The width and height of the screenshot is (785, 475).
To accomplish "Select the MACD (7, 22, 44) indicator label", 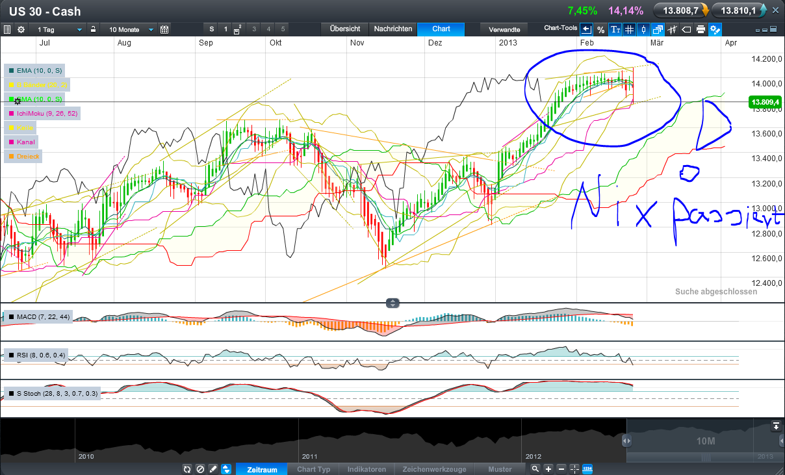I will (x=38, y=317).
